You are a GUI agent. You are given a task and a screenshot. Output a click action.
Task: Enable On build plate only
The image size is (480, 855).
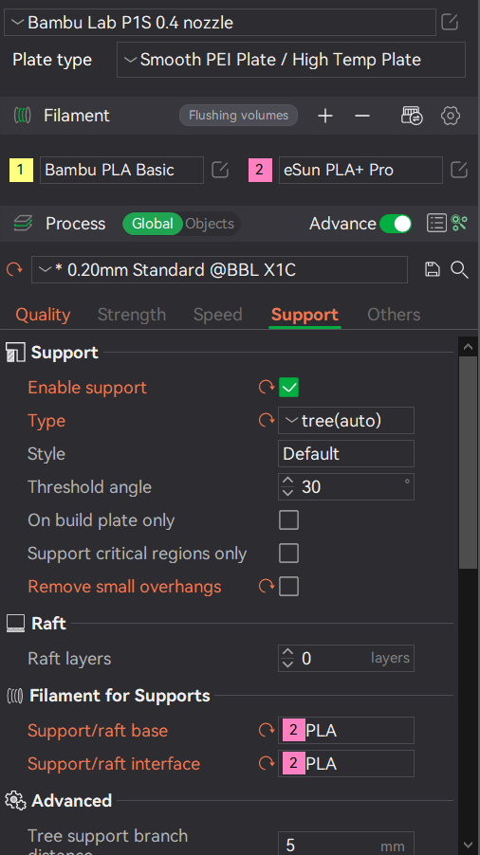tap(288, 520)
